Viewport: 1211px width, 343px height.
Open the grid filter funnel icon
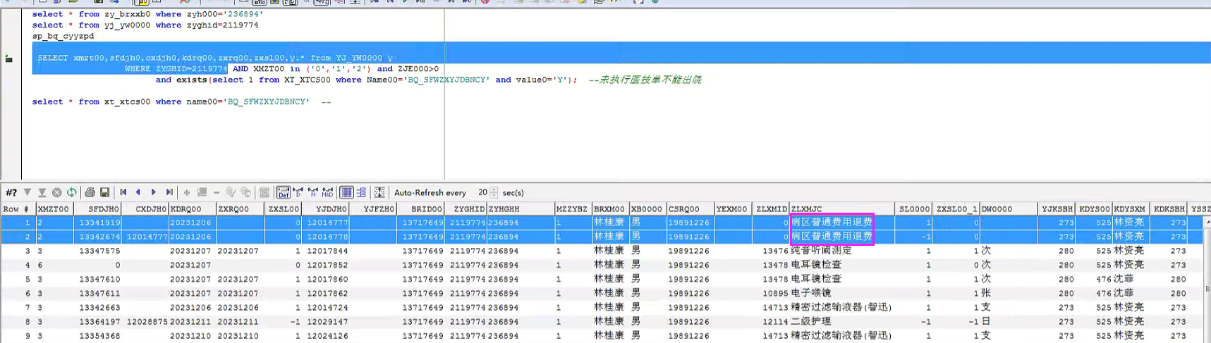pyautogui.click(x=28, y=192)
